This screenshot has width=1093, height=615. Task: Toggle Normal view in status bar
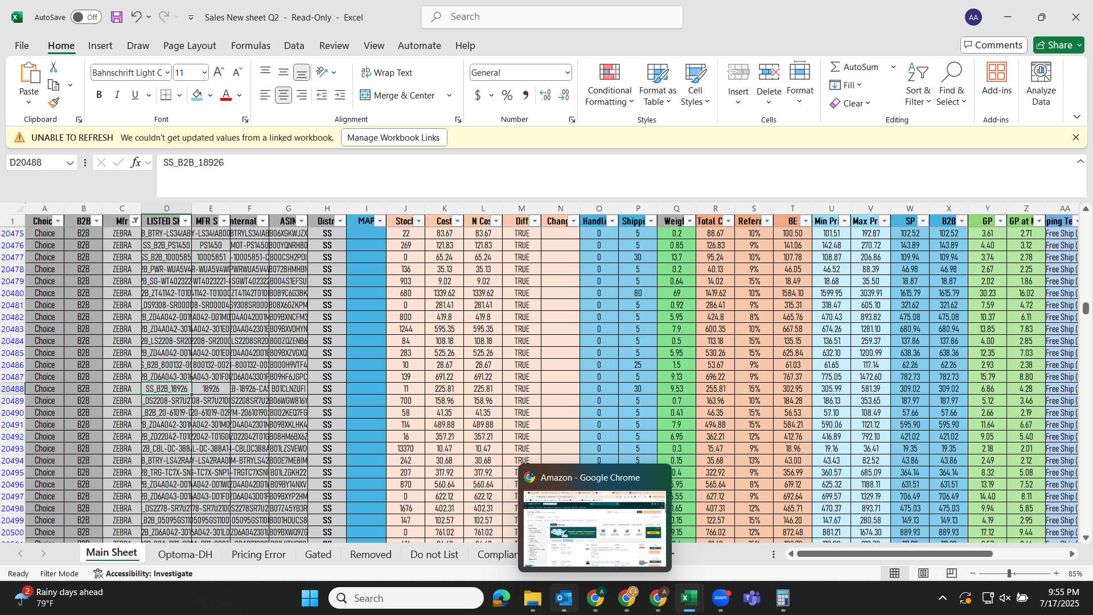(895, 573)
